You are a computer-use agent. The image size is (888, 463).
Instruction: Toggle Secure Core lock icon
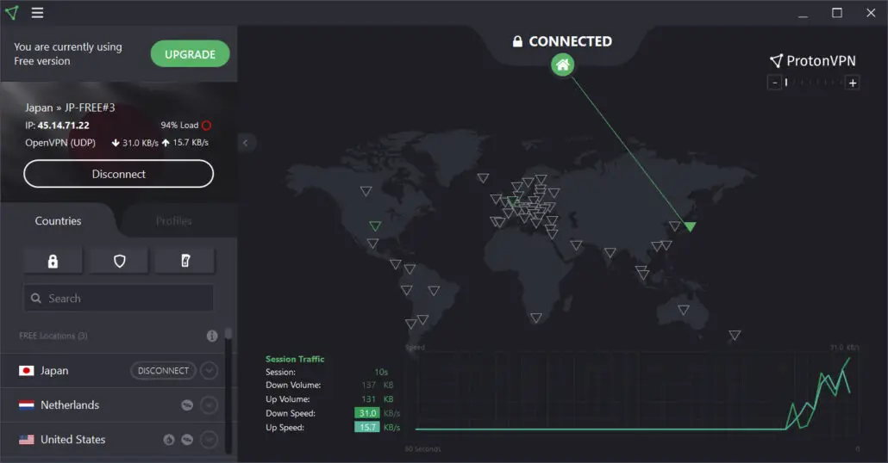click(x=53, y=261)
